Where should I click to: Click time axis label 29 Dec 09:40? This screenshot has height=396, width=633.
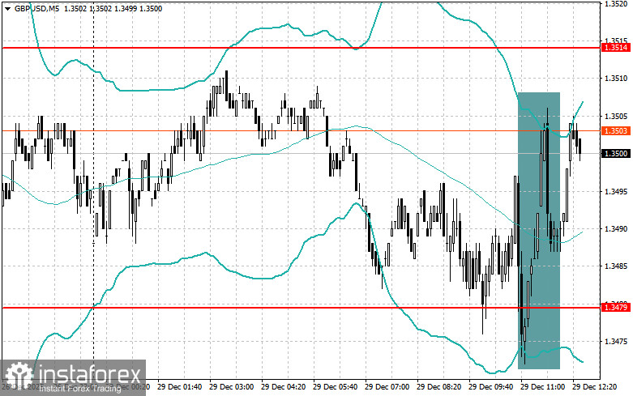pyautogui.click(x=490, y=387)
